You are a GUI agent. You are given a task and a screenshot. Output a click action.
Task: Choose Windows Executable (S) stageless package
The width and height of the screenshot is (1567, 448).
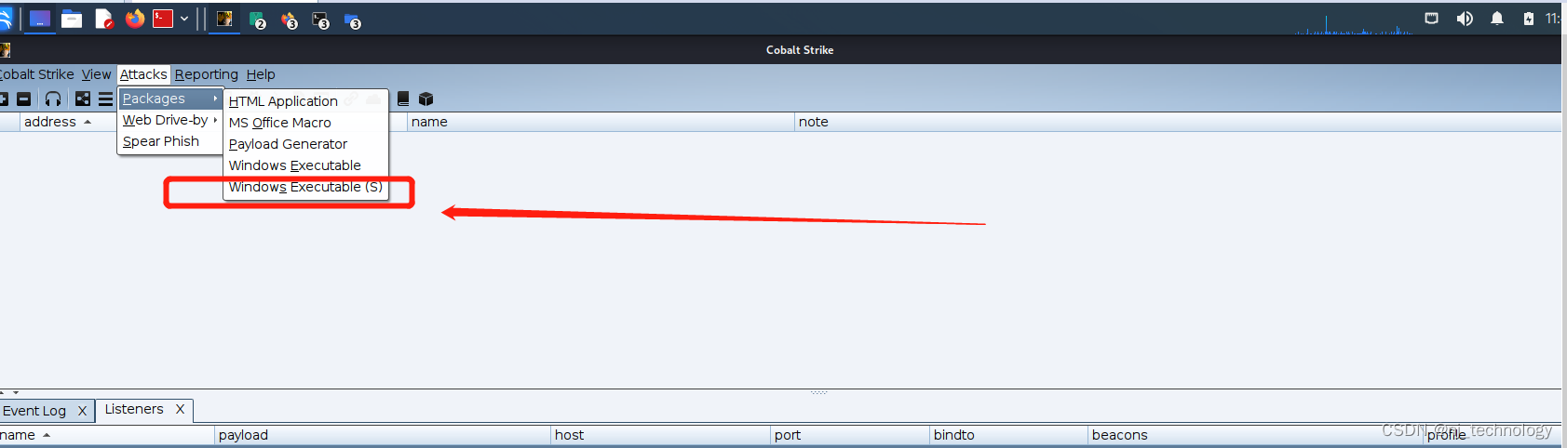(306, 187)
